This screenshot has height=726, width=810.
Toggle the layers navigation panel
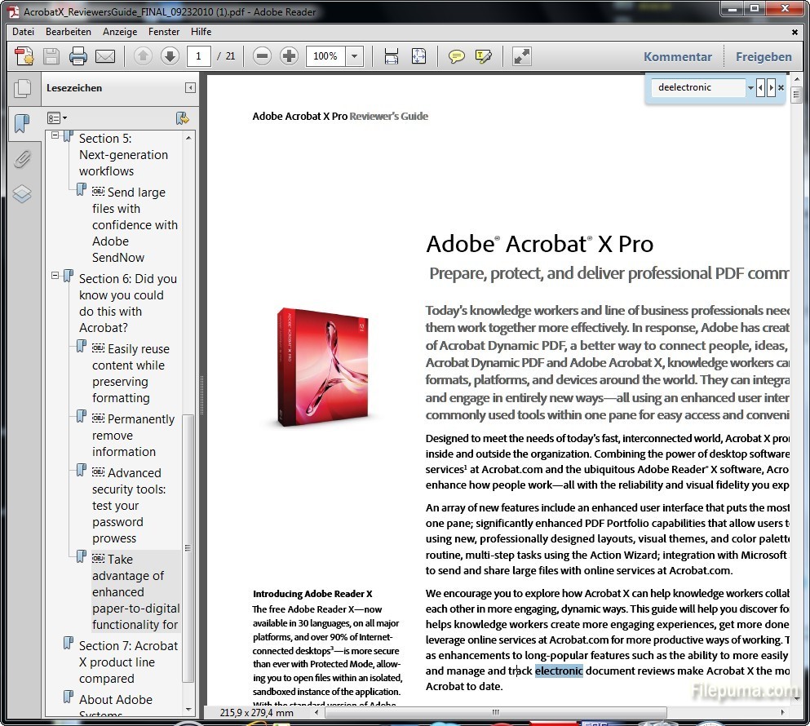[22, 194]
